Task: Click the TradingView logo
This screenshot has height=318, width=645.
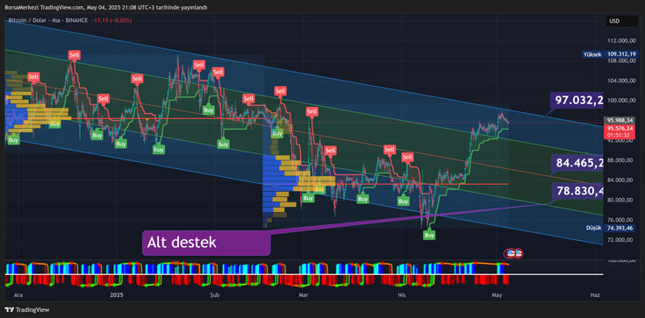Action: click(x=26, y=310)
